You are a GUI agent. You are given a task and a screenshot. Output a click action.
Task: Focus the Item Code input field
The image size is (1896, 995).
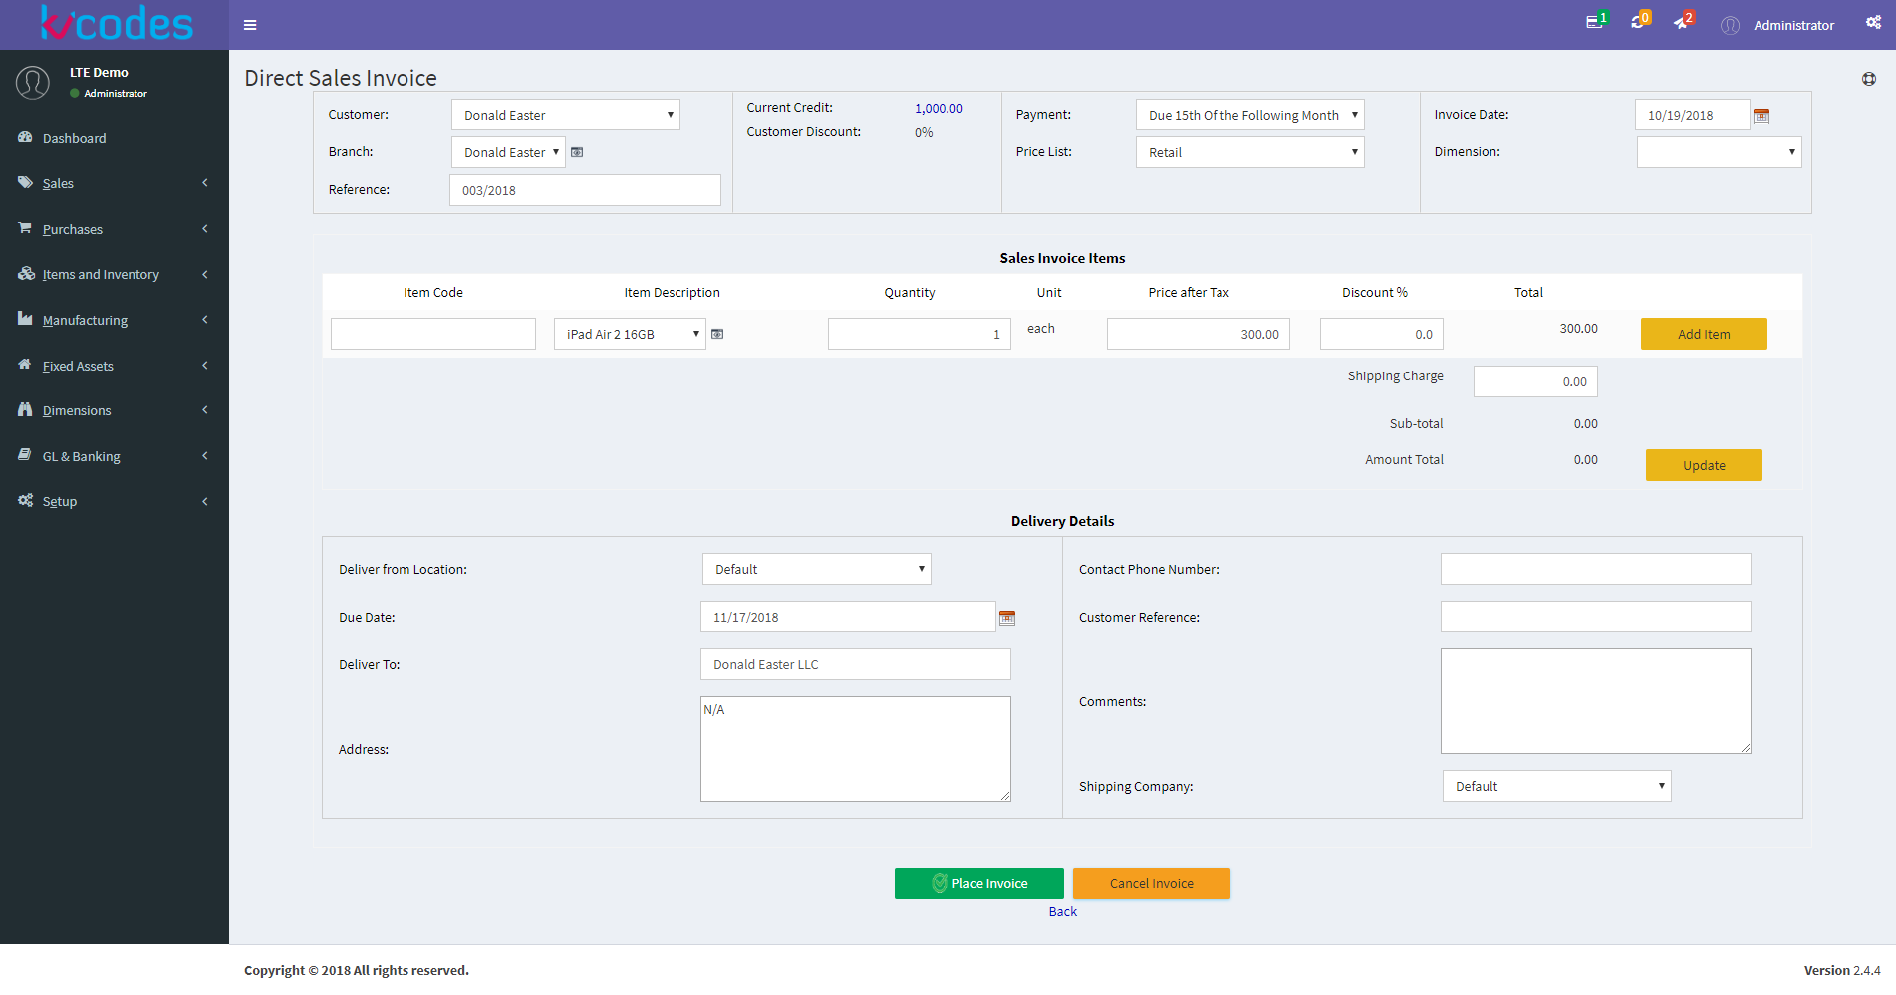tap(432, 335)
